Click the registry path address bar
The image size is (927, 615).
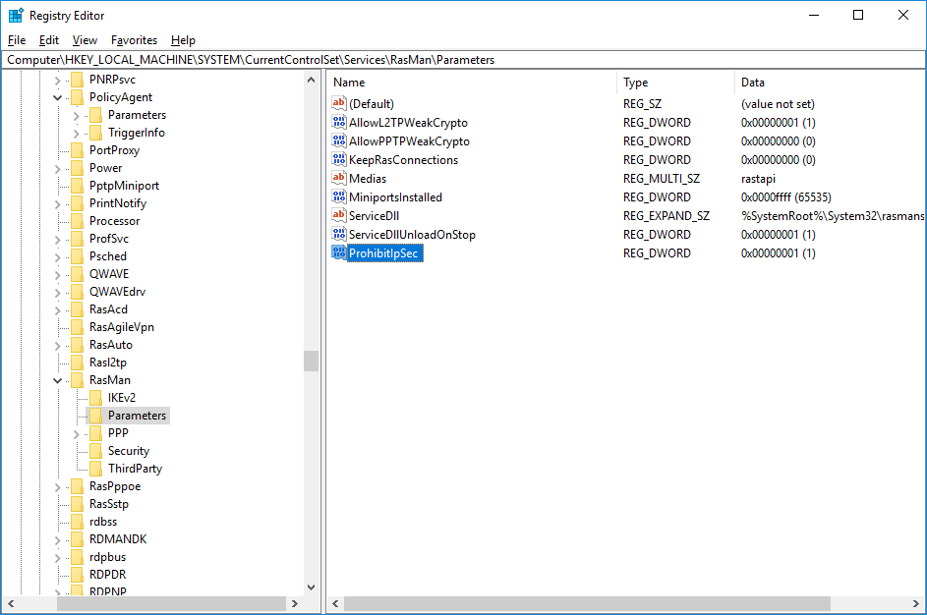tap(464, 60)
